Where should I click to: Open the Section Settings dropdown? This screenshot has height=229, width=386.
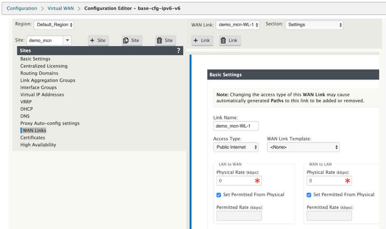[314, 25]
